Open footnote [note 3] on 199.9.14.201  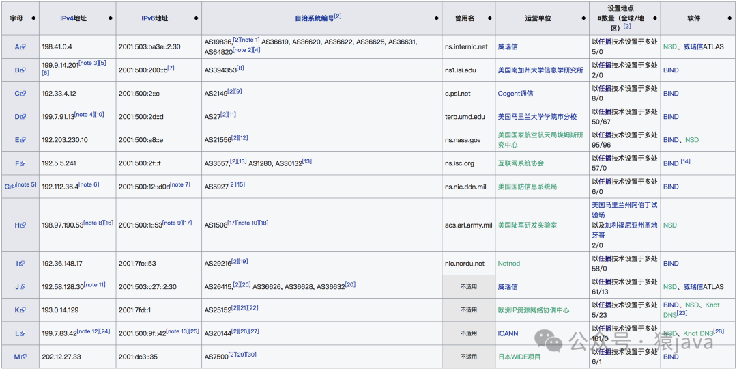pos(87,63)
